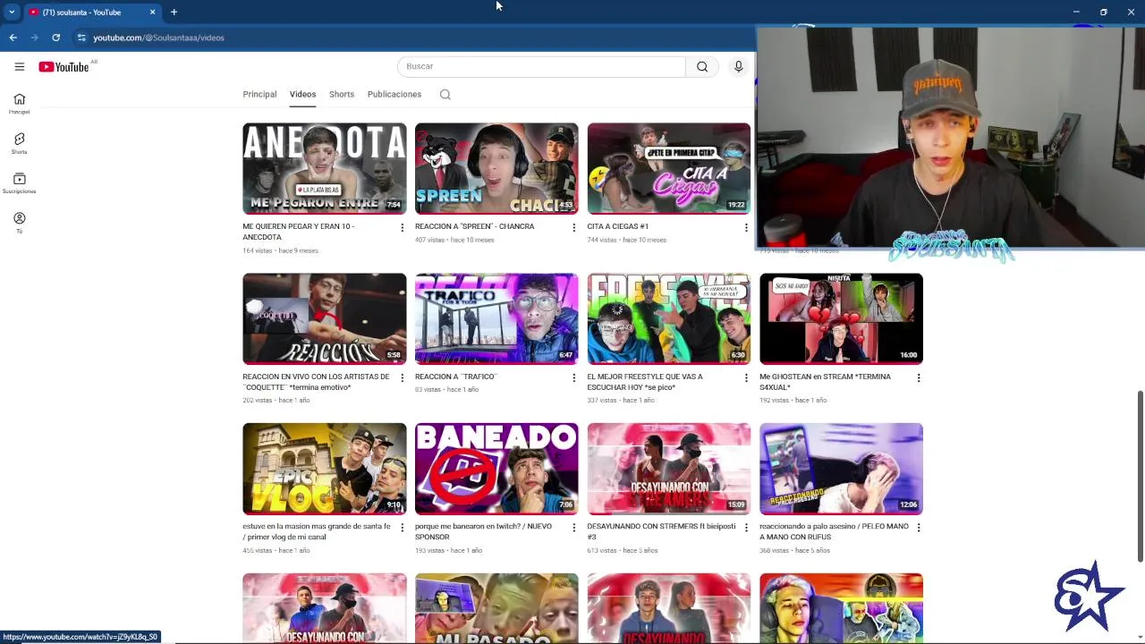
Task: Open a new browser tab
Action: click(174, 12)
